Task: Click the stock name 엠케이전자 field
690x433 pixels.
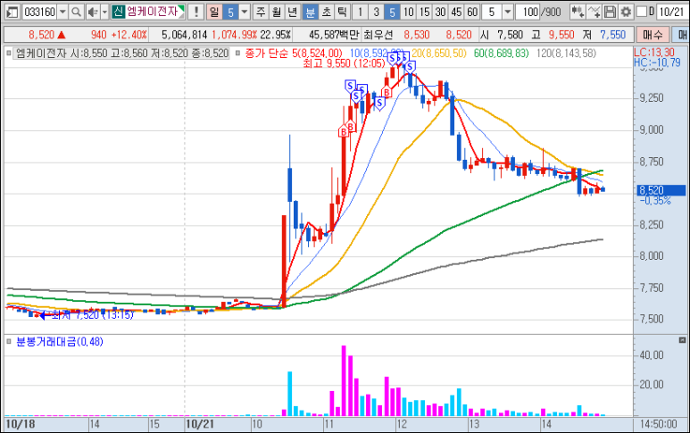Action: tap(155, 12)
